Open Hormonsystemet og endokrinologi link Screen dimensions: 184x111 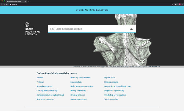50,95
